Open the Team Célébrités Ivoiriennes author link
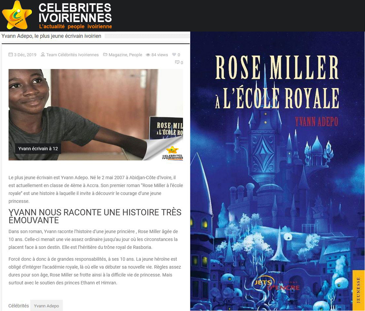 (73, 55)
